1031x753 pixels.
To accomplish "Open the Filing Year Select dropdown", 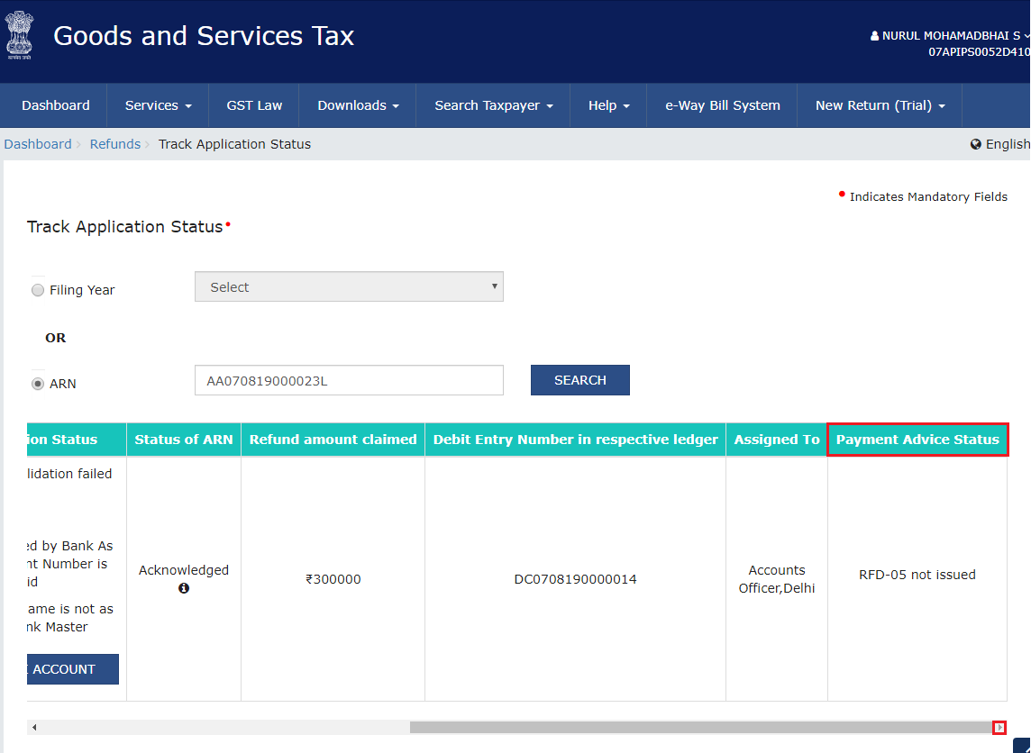I will click(349, 286).
